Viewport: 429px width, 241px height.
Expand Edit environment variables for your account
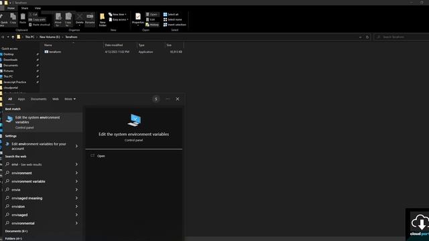(76, 146)
